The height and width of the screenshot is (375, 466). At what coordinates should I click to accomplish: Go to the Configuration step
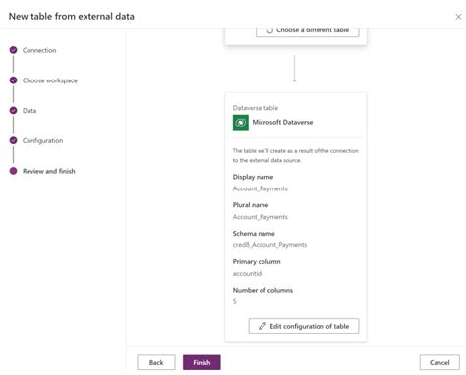42,141
